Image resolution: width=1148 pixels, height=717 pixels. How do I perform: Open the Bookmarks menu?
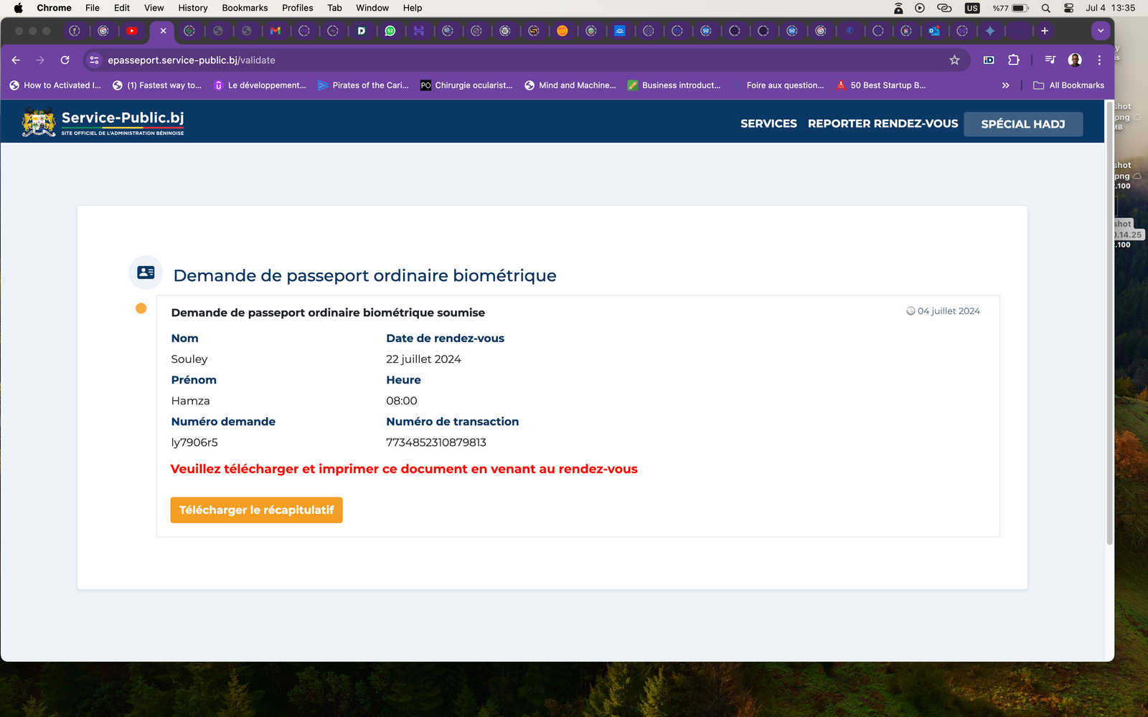245,8
